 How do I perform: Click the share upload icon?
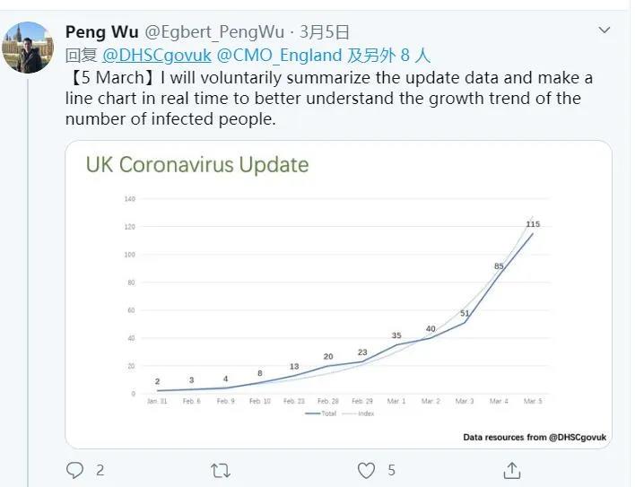pos(512,470)
